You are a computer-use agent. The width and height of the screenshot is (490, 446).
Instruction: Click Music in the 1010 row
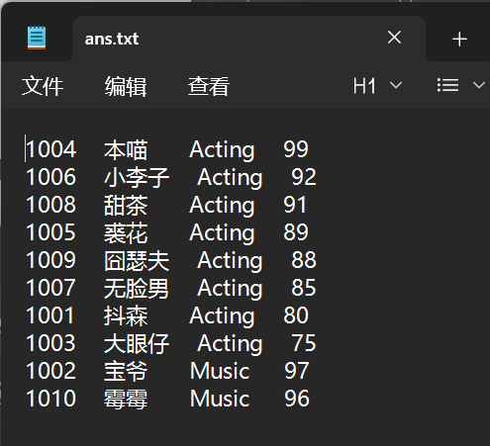220,399
